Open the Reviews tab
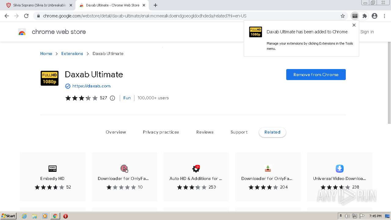This screenshot has height=220, width=391. click(x=205, y=132)
